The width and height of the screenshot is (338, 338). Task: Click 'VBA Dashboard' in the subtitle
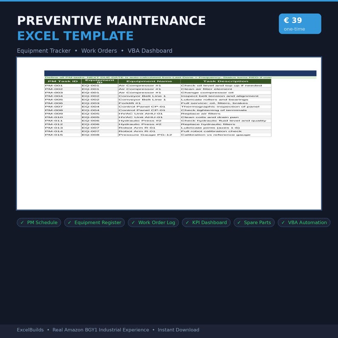[x=150, y=51]
